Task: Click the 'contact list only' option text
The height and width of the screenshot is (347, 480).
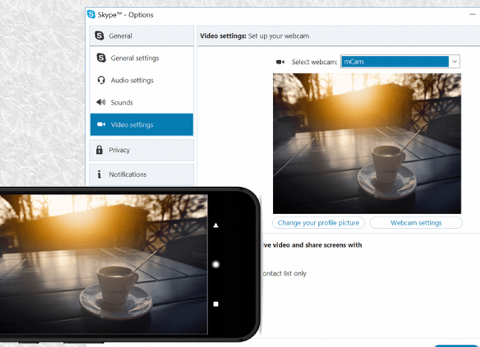Action: click(x=284, y=274)
